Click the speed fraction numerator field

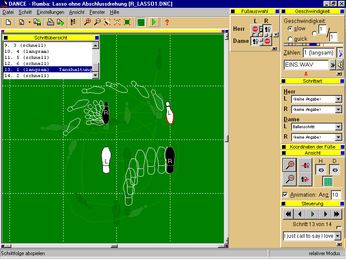322,29
